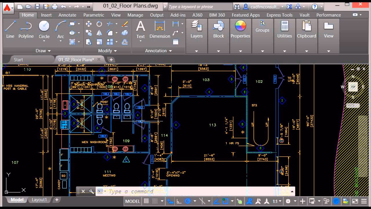Image resolution: width=371 pixels, height=209 pixels.
Task: Click inside the Type a command field
Action: pyautogui.click(x=130, y=191)
